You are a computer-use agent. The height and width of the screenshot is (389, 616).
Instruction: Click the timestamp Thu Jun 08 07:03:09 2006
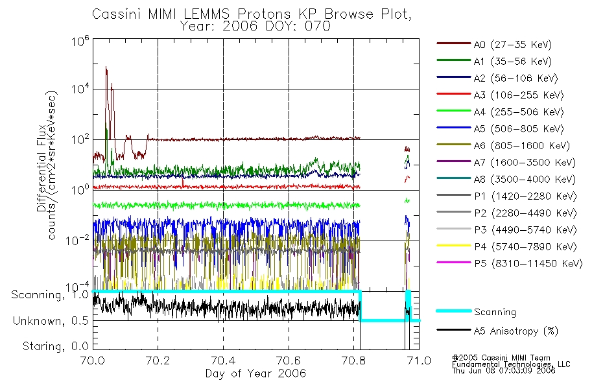pos(504,371)
